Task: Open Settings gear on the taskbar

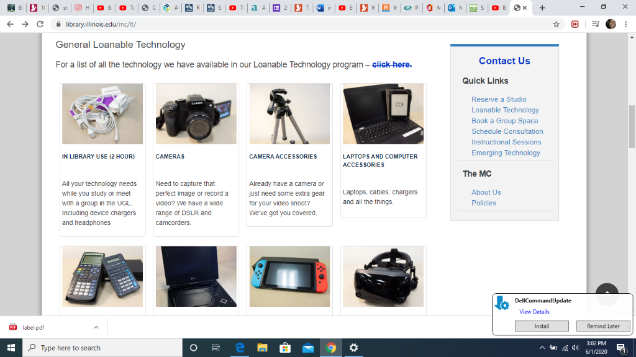Action: pos(353,348)
